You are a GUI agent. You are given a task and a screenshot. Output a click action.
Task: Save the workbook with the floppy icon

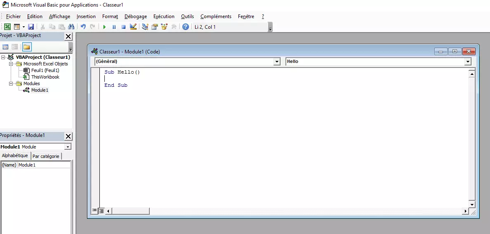point(31,27)
